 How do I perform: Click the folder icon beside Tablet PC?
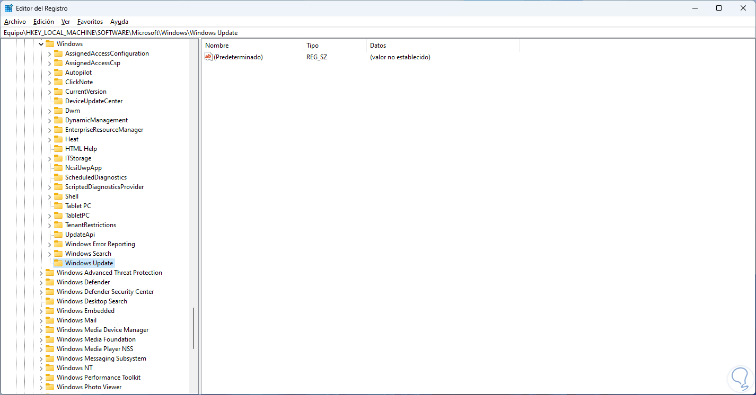pos(58,206)
